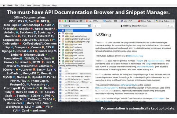Click the search magnifier icon
This screenshot has width=177, height=118.
61,26
